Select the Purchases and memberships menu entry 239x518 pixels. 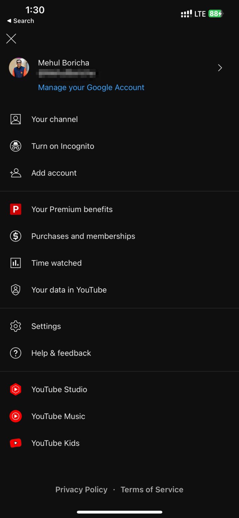point(83,236)
